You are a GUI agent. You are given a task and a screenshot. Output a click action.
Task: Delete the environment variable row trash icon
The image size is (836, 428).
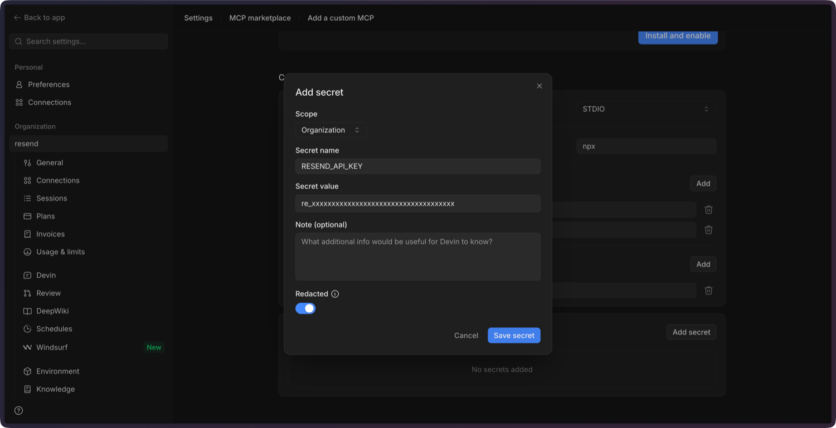tap(709, 291)
